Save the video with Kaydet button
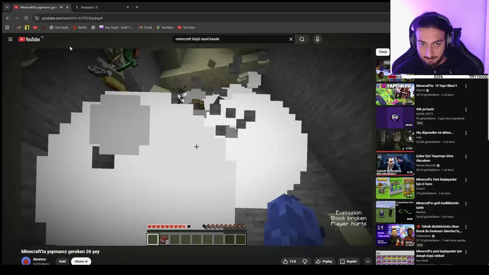This screenshot has width=489, height=275. [x=348, y=262]
